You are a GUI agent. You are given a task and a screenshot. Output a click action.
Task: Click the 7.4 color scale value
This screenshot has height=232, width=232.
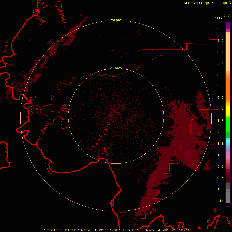coord(220,63)
